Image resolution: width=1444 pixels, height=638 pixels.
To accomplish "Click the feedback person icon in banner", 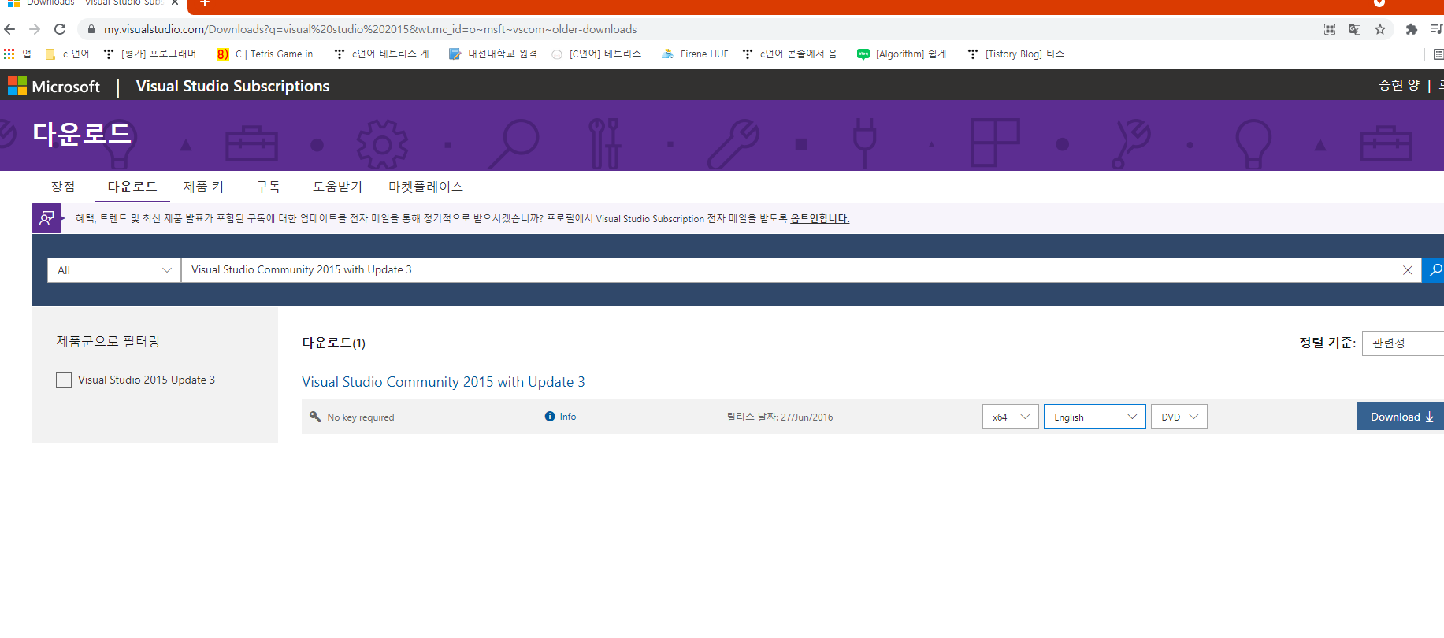I will point(46,218).
